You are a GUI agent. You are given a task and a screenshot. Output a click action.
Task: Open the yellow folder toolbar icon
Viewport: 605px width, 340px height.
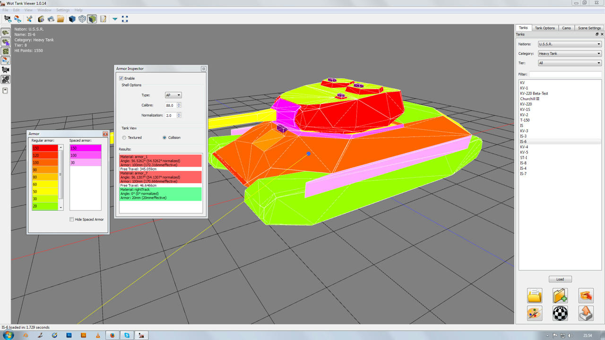[x=60, y=19]
